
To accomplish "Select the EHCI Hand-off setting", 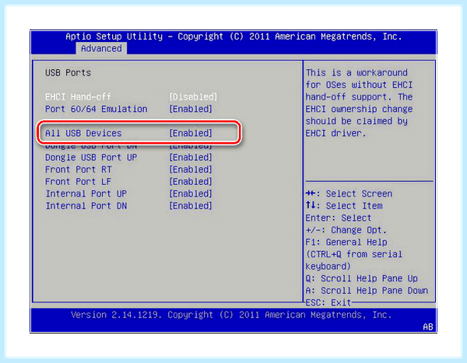I will (x=78, y=96).
